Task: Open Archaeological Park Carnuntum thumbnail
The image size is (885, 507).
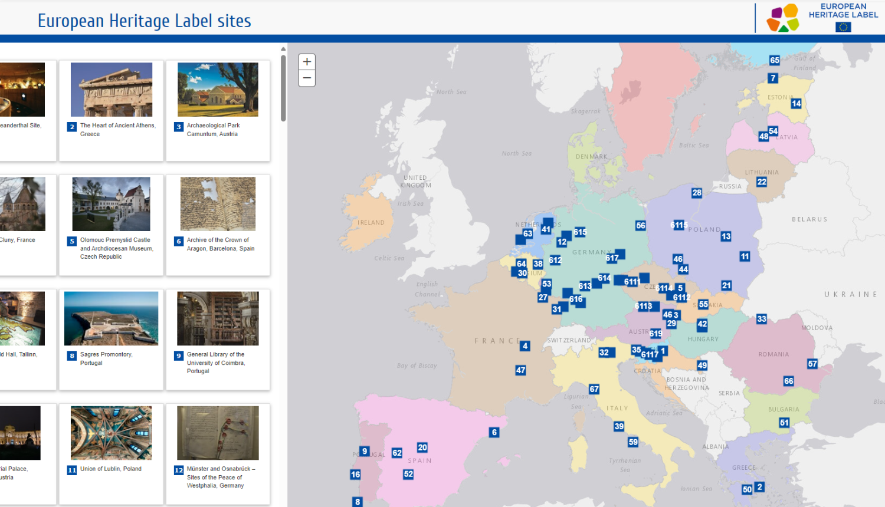Action: [x=218, y=90]
